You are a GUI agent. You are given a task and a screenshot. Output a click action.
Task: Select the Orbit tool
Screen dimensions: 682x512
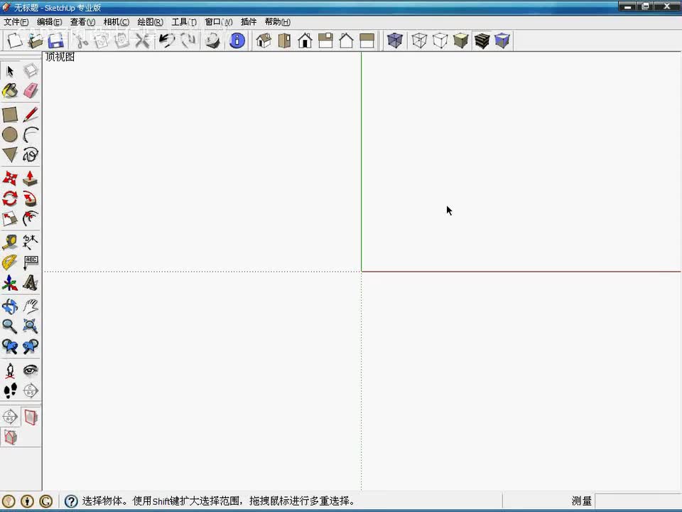click(10, 306)
